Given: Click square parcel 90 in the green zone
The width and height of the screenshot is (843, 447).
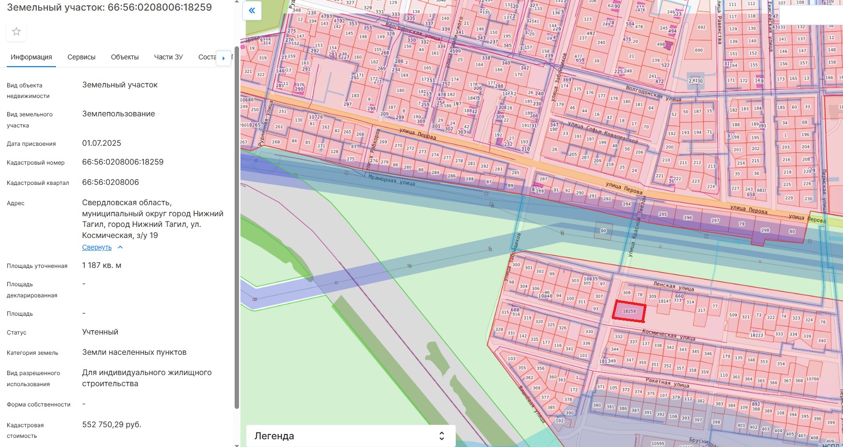Looking at the screenshot, I should click(x=603, y=231).
